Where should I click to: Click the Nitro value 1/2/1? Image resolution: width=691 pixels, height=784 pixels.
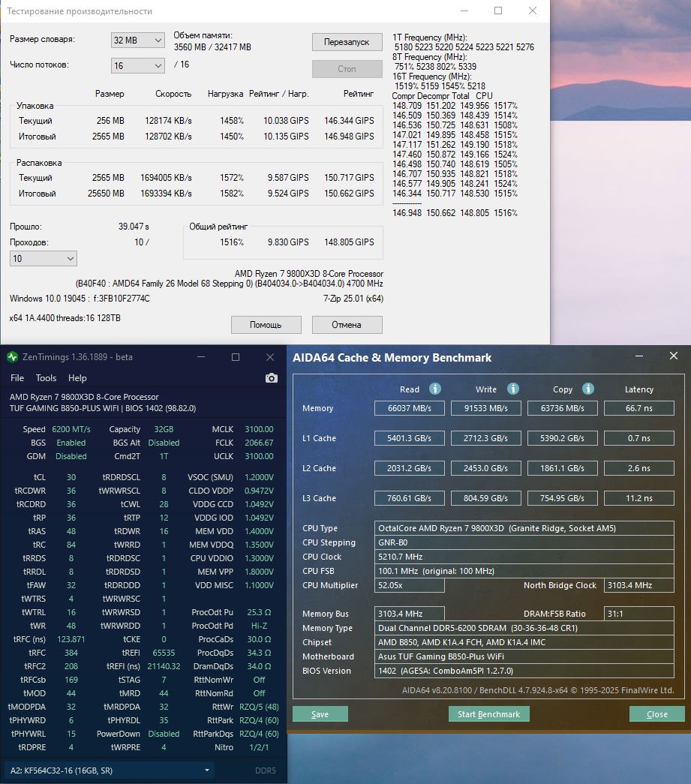click(259, 747)
